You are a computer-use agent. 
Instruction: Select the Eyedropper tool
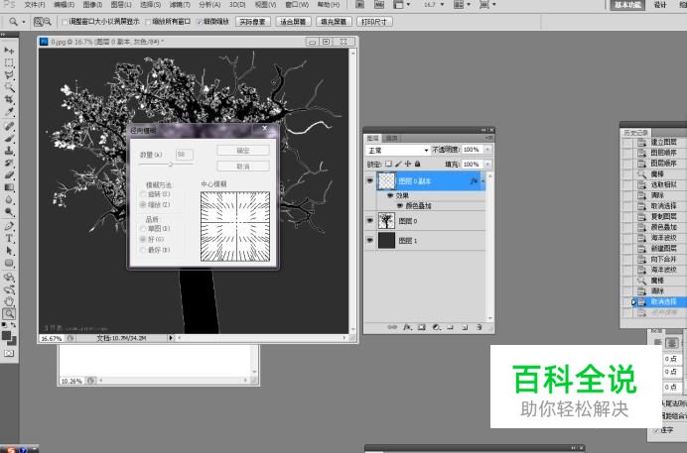(x=9, y=112)
